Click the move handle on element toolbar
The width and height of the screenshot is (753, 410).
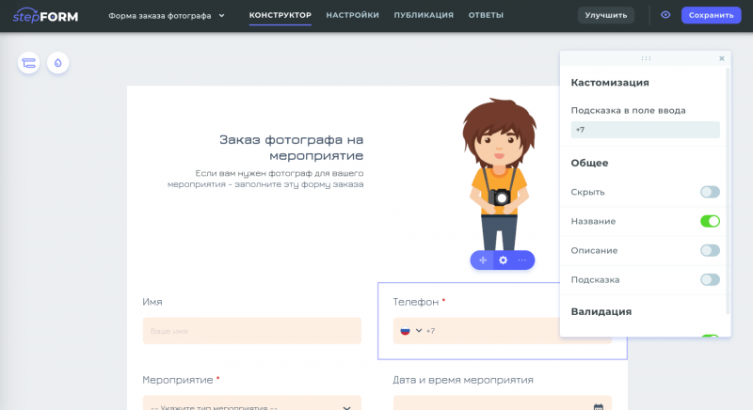pos(482,260)
